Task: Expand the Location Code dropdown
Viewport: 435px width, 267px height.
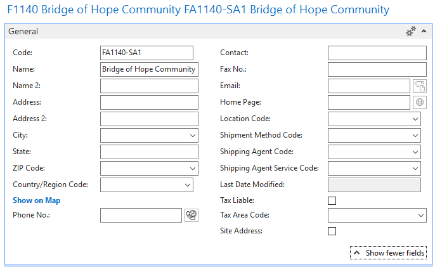Action: point(415,119)
